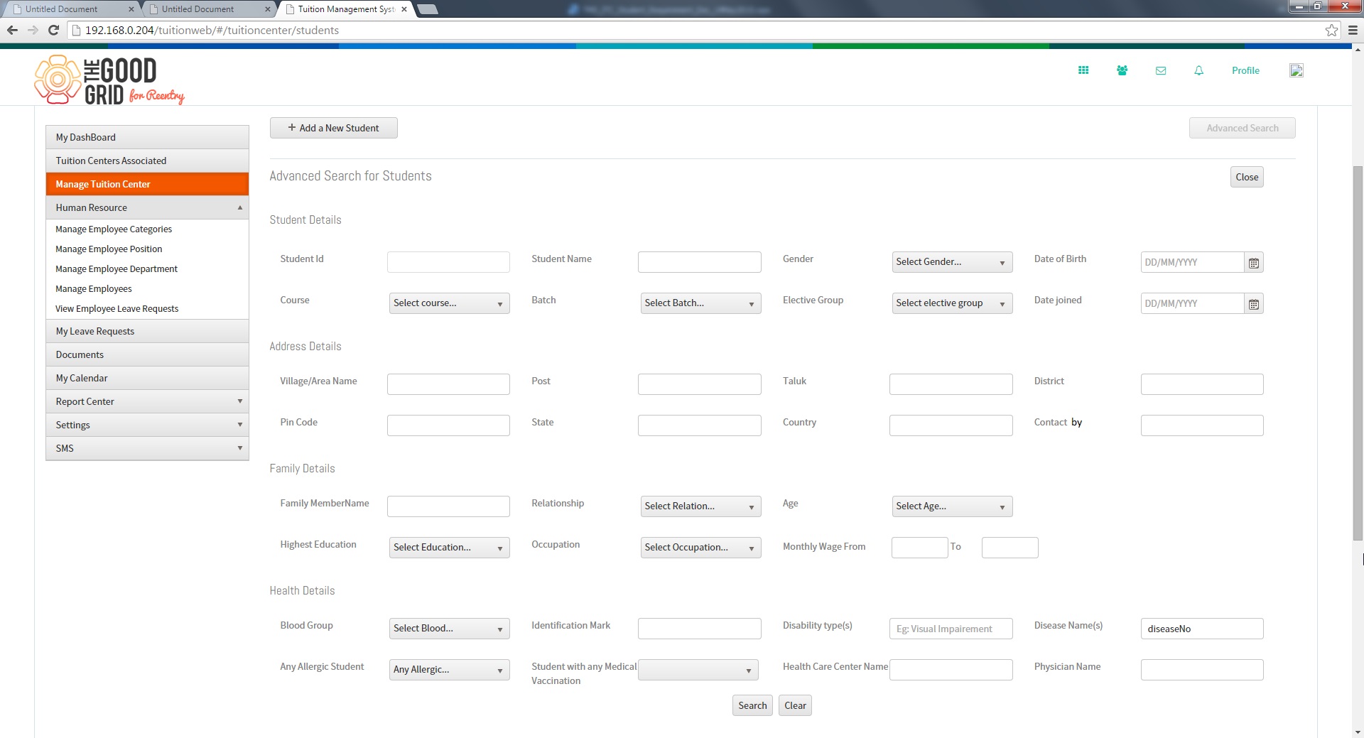Close the first Untitled Document tab

[x=131, y=9]
